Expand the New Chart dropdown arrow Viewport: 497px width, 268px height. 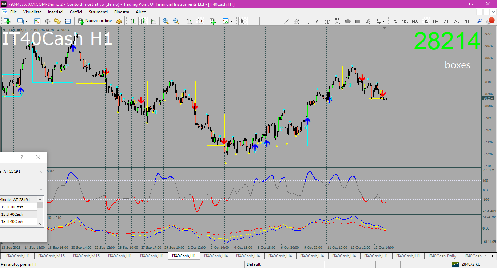(13, 21)
